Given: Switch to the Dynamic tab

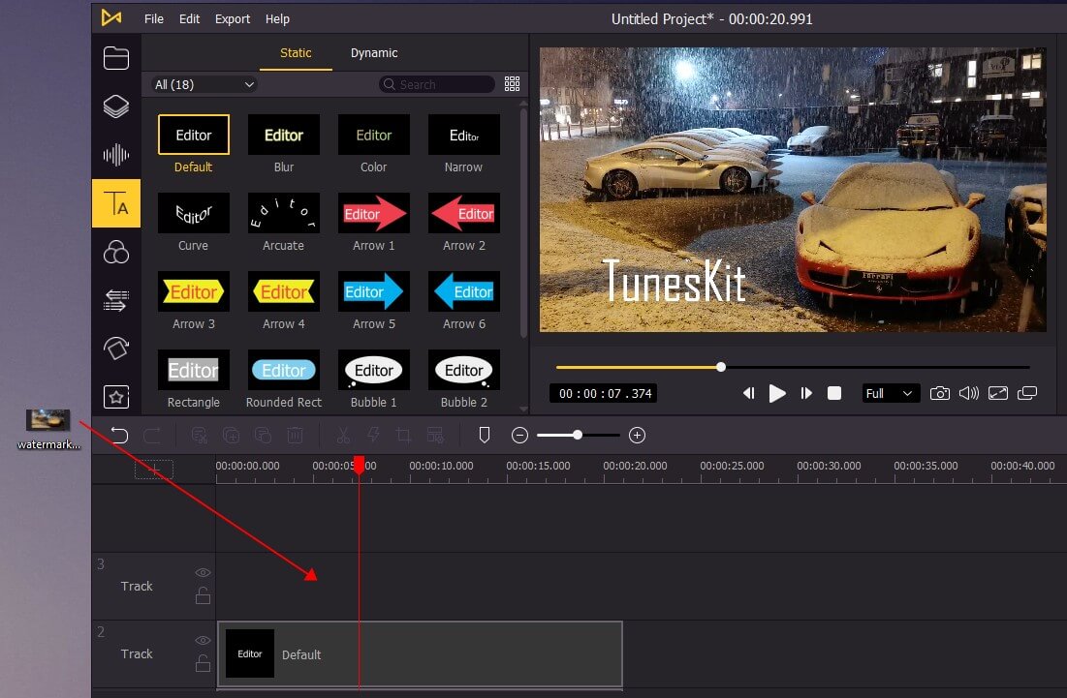Looking at the screenshot, I should [x=373, y=53].
